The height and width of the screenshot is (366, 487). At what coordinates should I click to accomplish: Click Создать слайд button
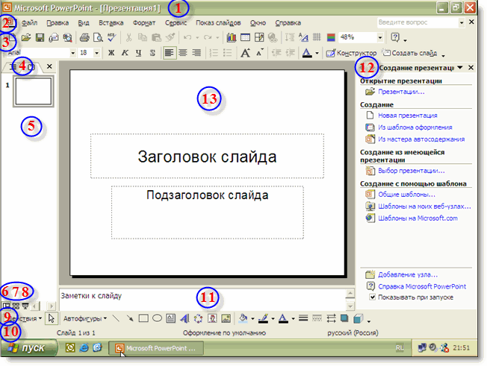click(409, 53)
